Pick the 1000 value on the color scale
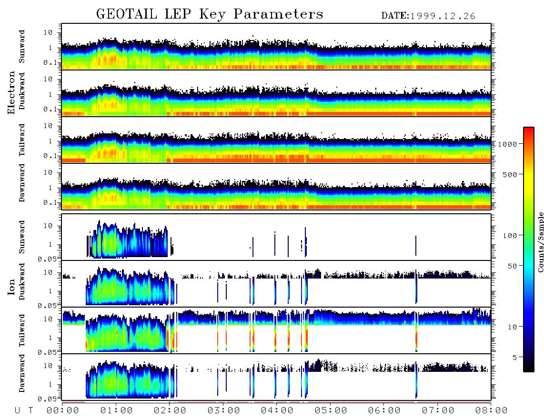This screenshot has width=544, height=419. point(508,144)
